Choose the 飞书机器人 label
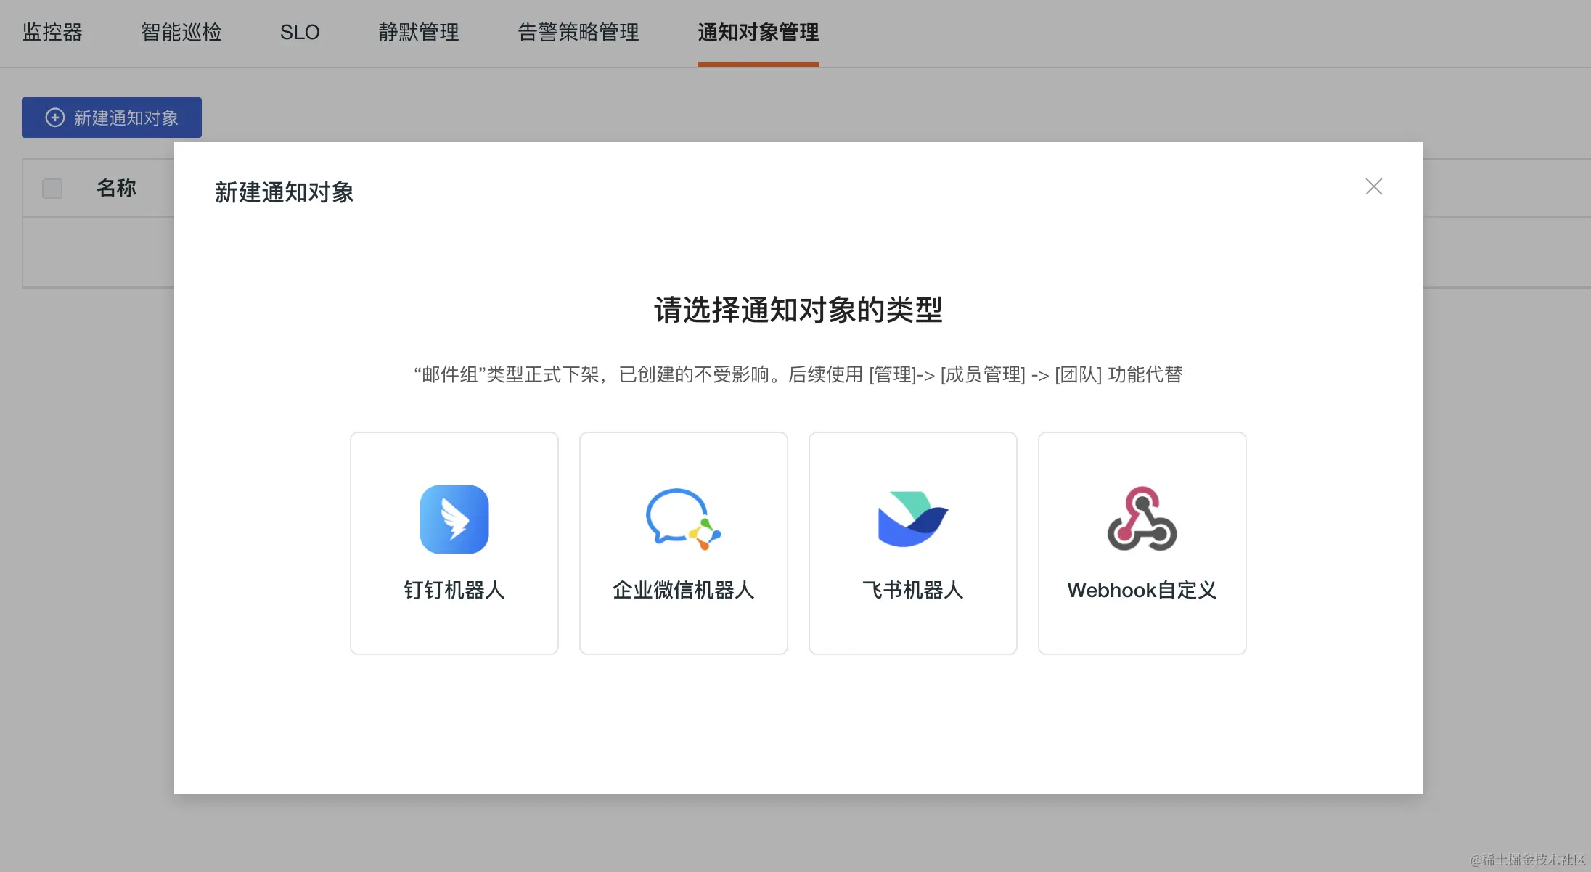The image size is (1591, 872). [x=912, y=590]
